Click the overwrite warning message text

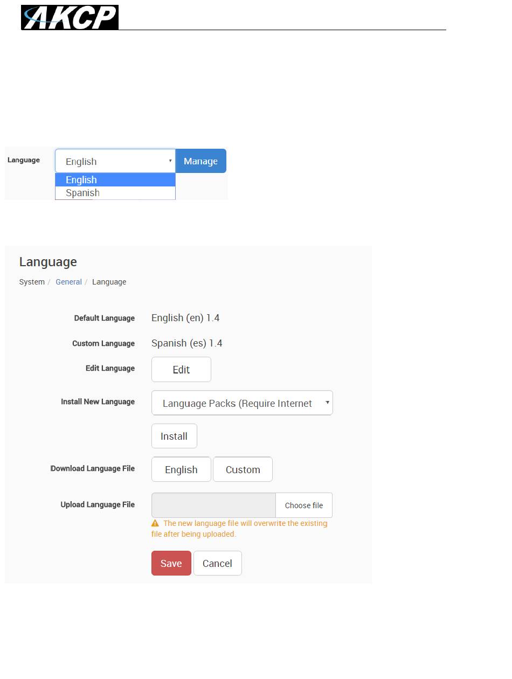click(239, 529)
